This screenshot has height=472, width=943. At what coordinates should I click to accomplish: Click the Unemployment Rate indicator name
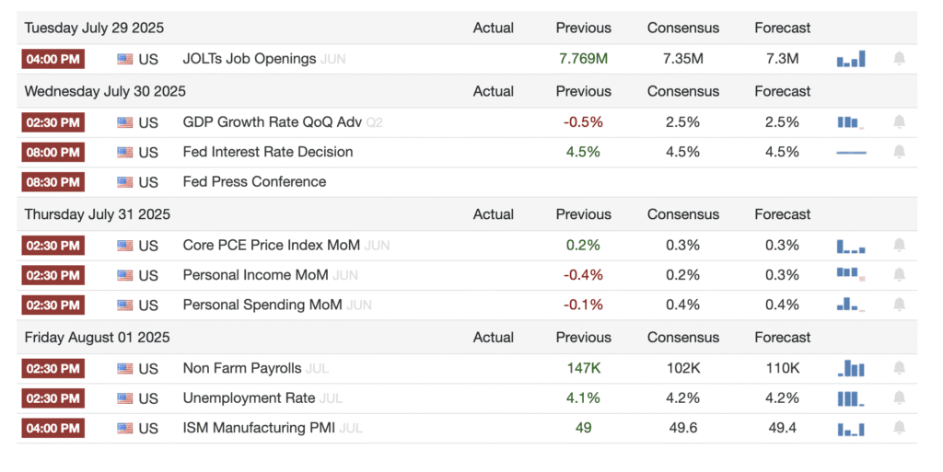click(x=249, y=398)
